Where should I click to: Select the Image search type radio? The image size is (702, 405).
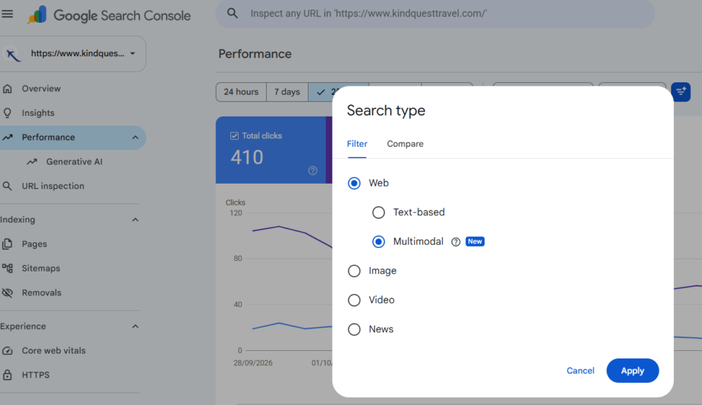[354, 271]
